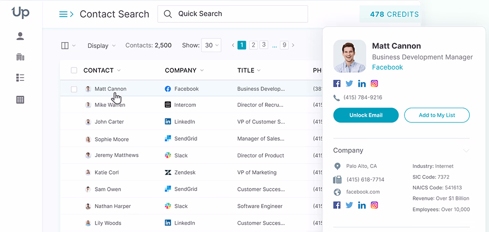This screenshot has height=232, width=489.
Task: Sort by the CONTACT column header
Action: pos(102,70)
